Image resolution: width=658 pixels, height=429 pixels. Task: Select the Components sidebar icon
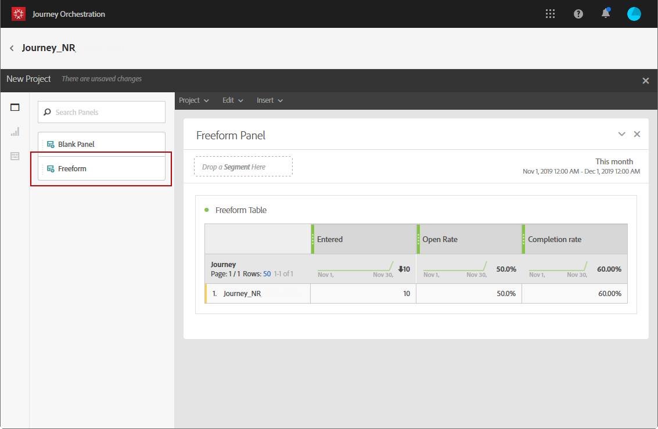(x=15, y=156)
